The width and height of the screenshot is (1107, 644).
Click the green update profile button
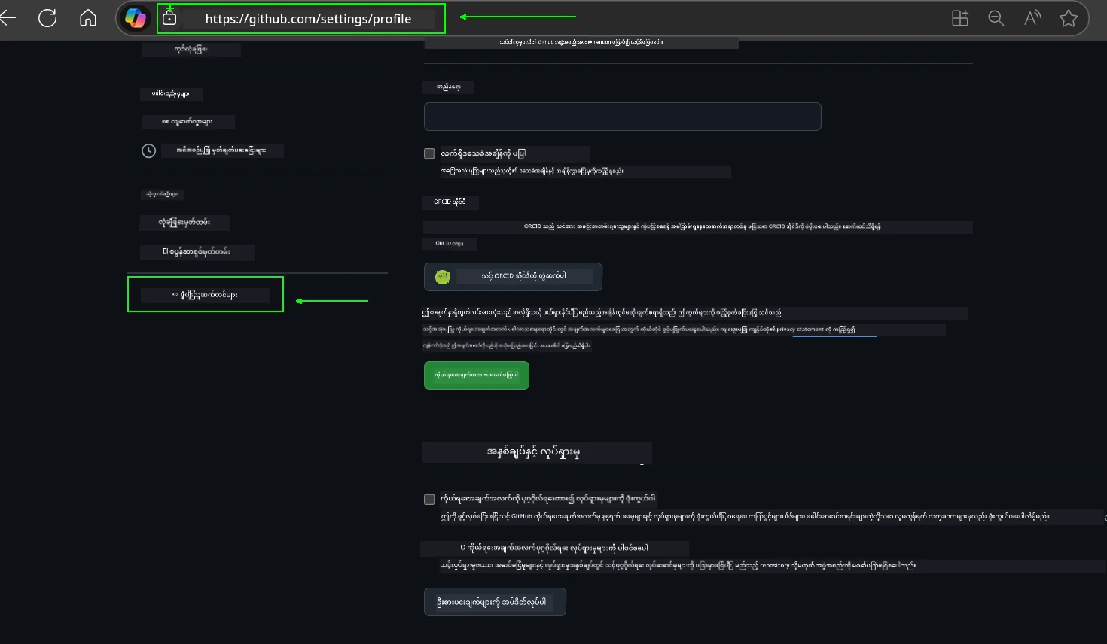[476, 375]
